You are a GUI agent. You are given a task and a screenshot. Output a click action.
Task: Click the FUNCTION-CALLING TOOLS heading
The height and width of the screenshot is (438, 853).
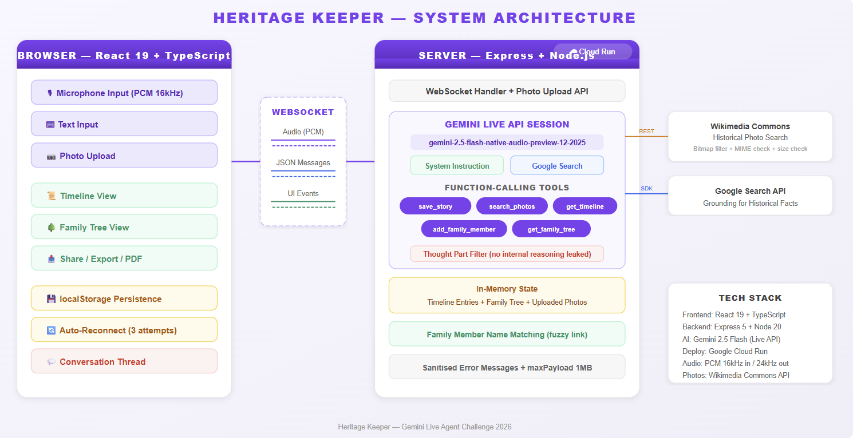pos(507,188)
